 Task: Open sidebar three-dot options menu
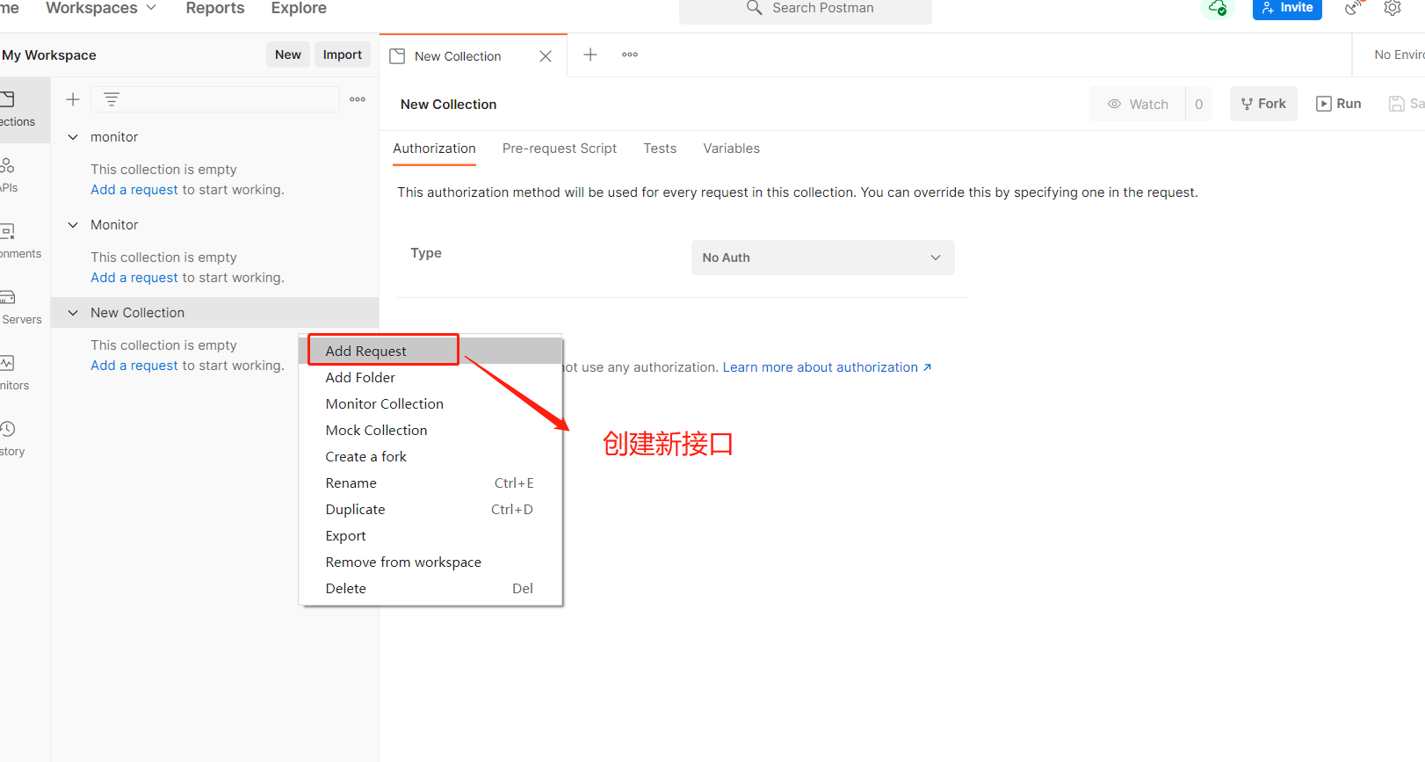(358, 99)
